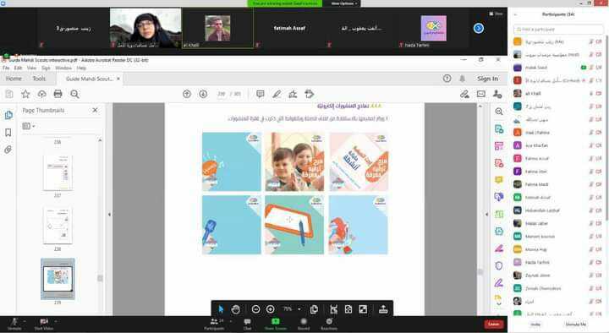Print the PDF with the printer icon
This screenshot has width=609, height=333.
58,94
